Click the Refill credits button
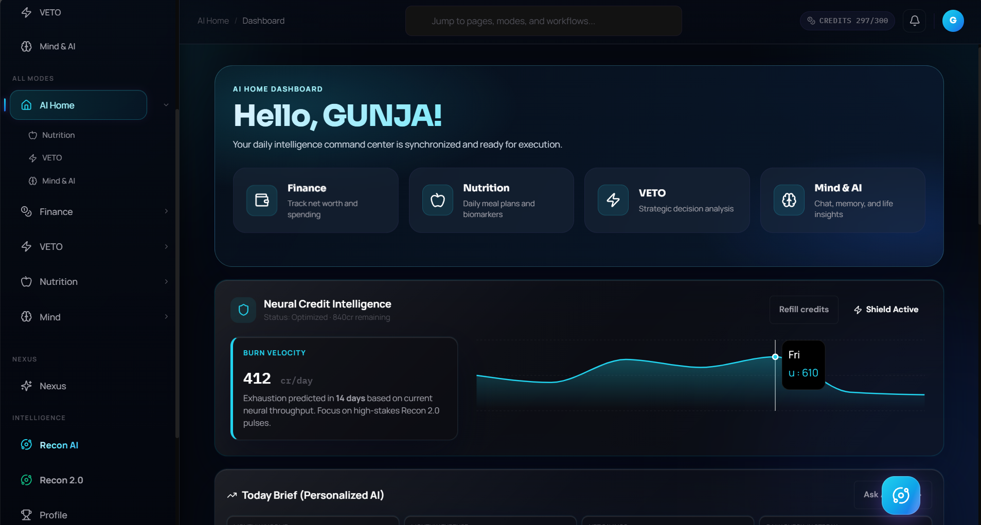Image resolution: width=981 pixels, height=525 pixels. [804, 310]
